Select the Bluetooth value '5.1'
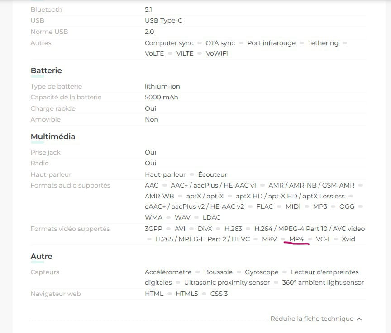391x333 pixels. click(x=148, y=9)
